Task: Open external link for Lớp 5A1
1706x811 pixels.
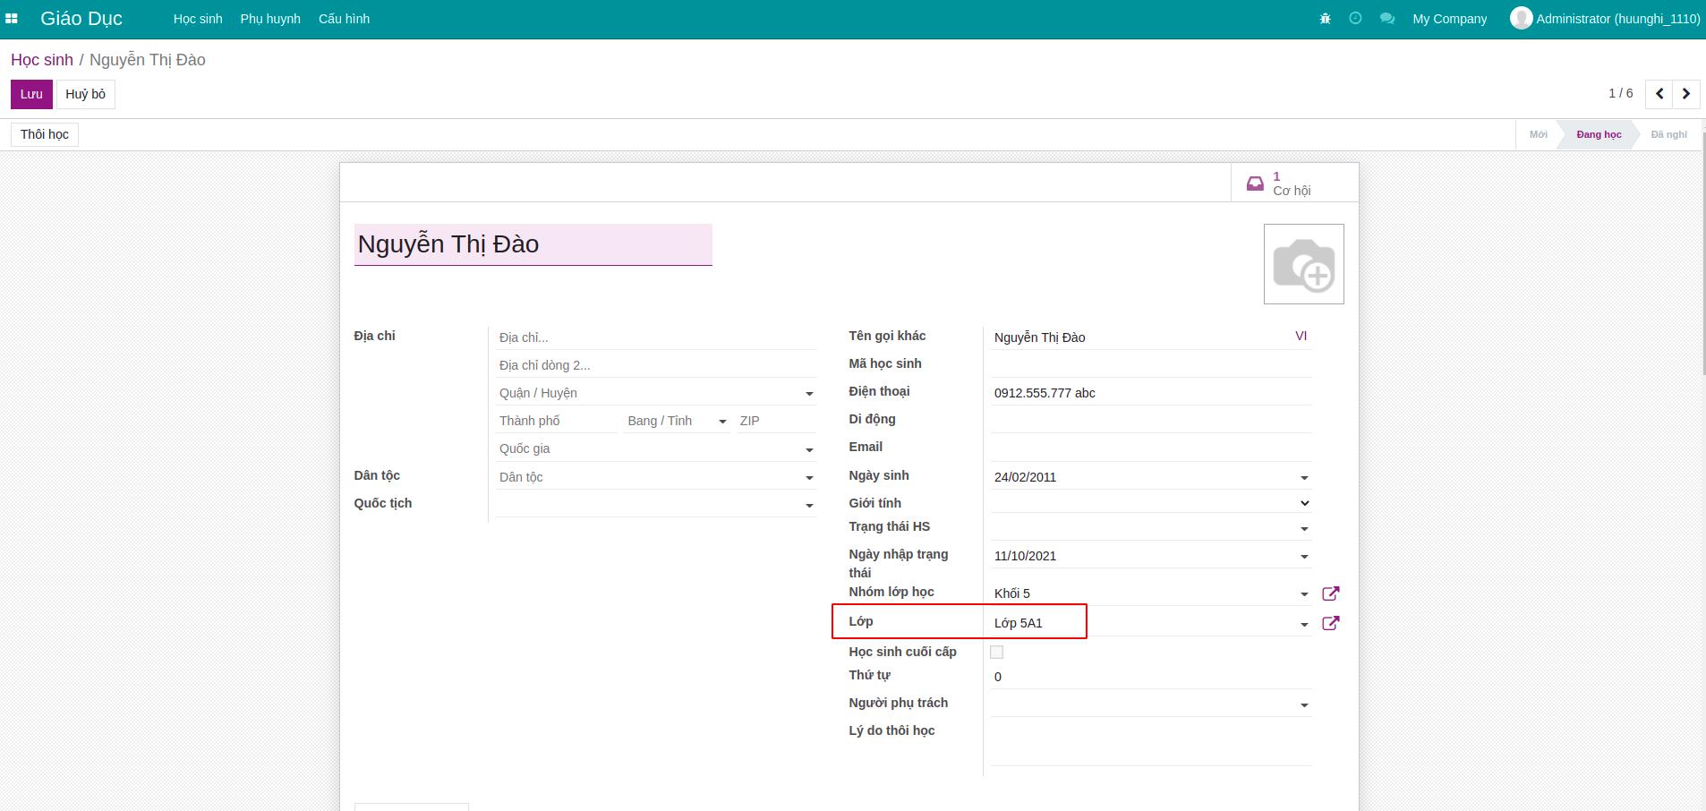Action: [1330, 623]
